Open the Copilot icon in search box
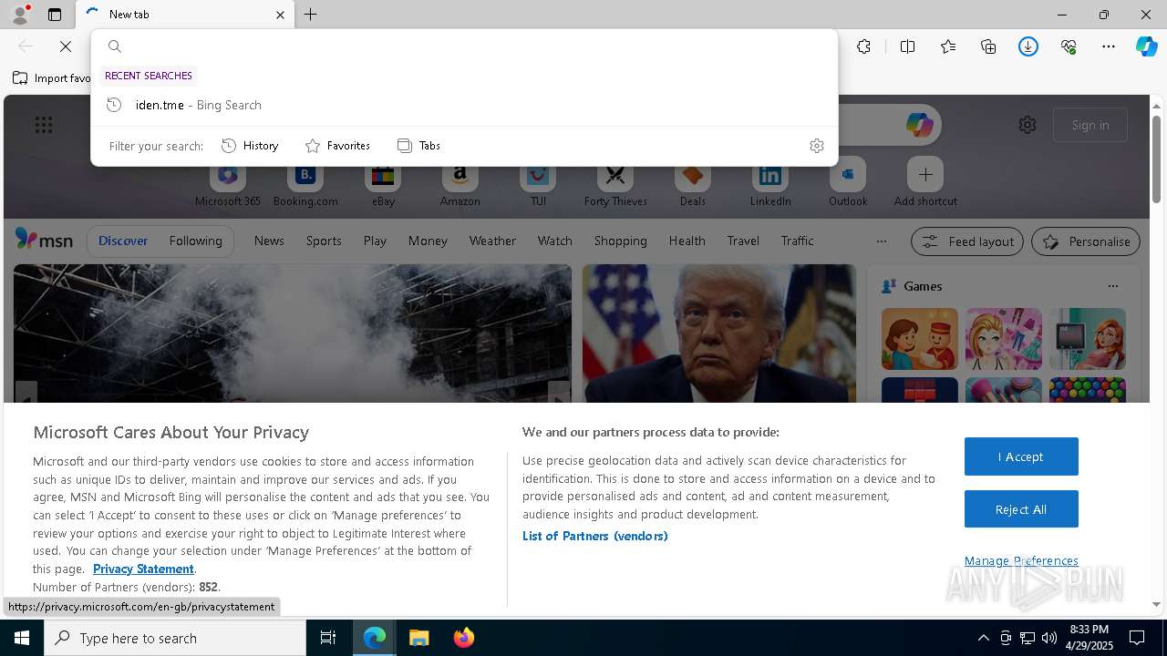This screenshot has height=656, width=1167. point(919,125)
